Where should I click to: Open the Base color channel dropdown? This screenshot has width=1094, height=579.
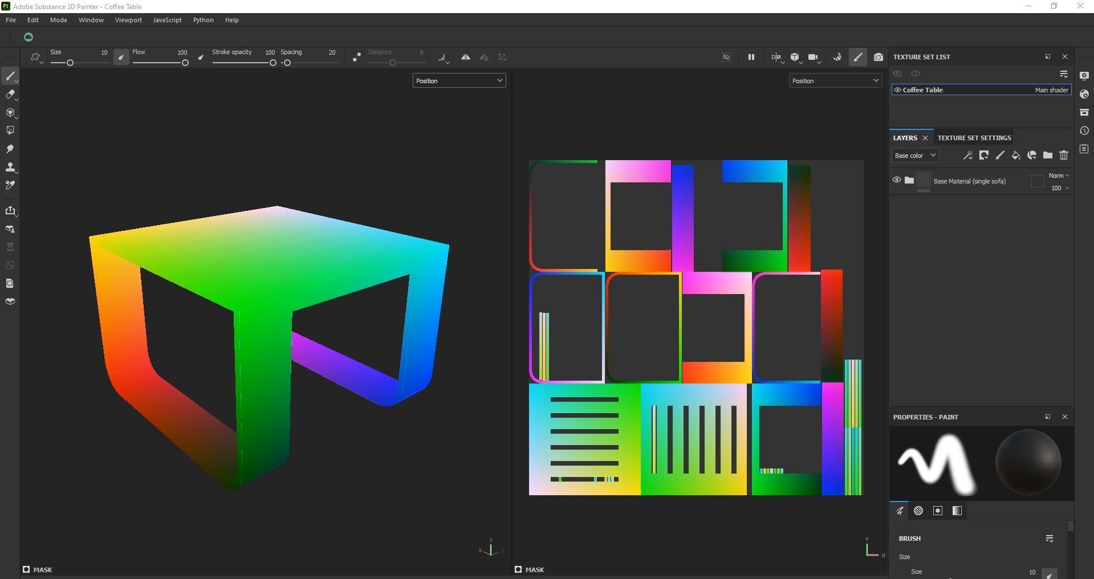(915, 156)
